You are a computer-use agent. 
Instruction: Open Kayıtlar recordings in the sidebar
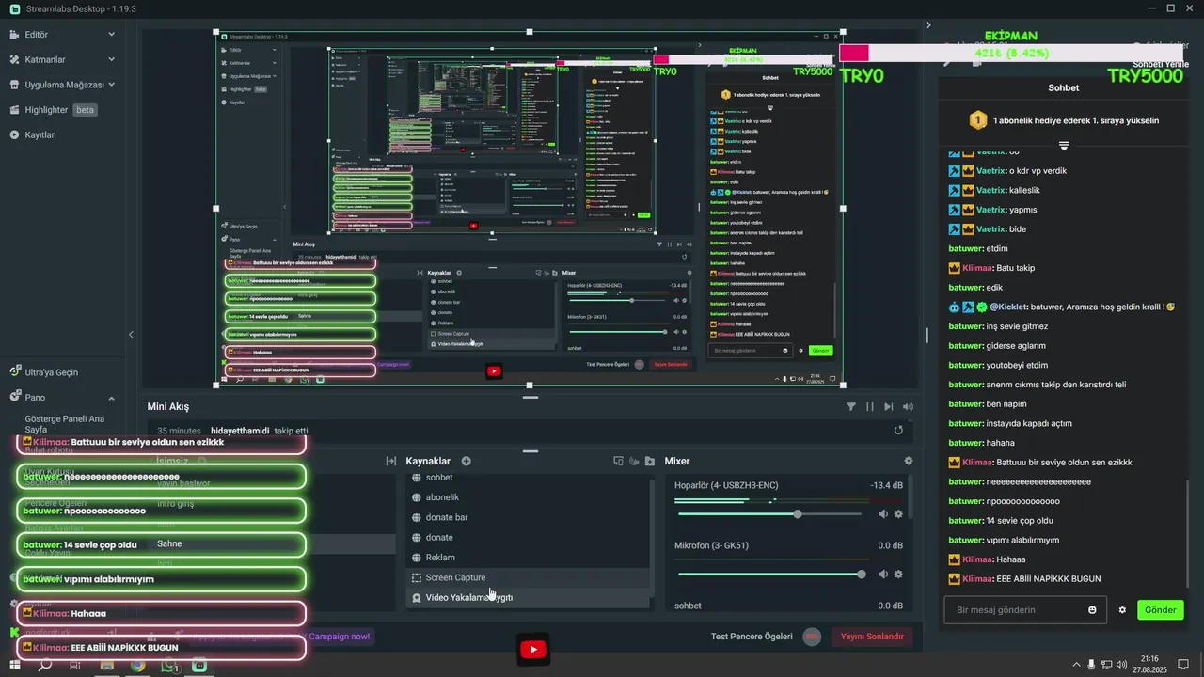(40, 134)
